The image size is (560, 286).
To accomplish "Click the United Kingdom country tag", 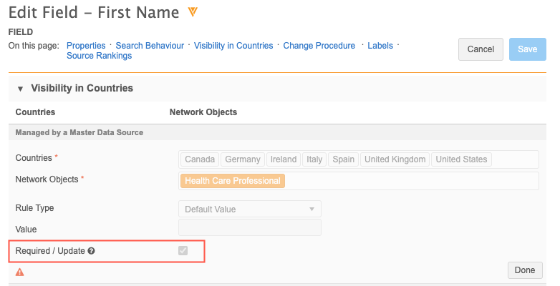I will [x=395, y=159].
